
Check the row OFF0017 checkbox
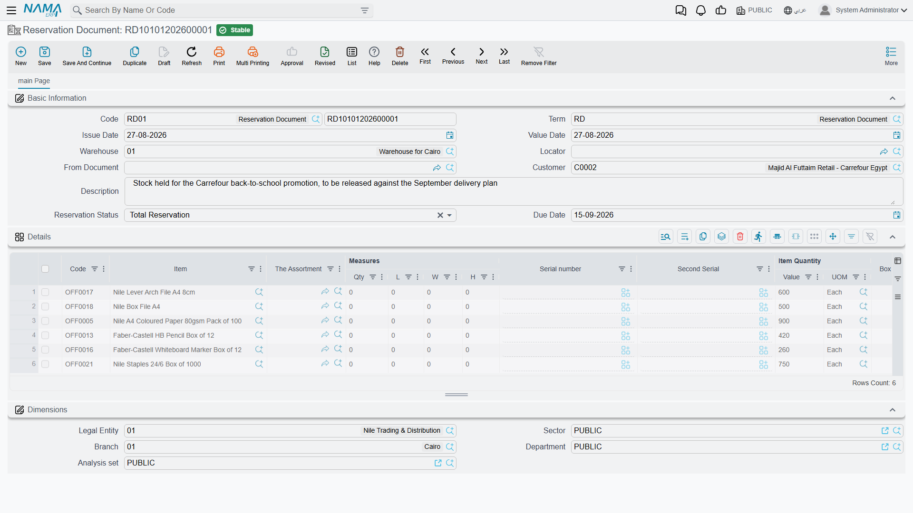point(45,292)
